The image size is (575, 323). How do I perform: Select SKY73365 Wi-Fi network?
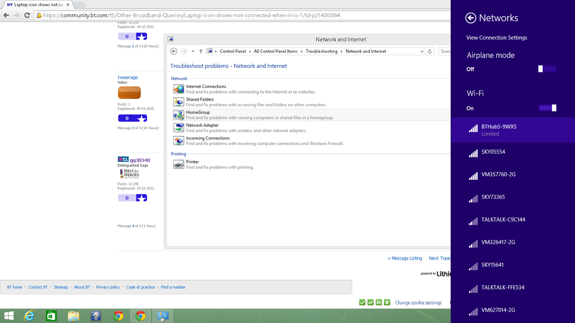click(x=513, y=197)
